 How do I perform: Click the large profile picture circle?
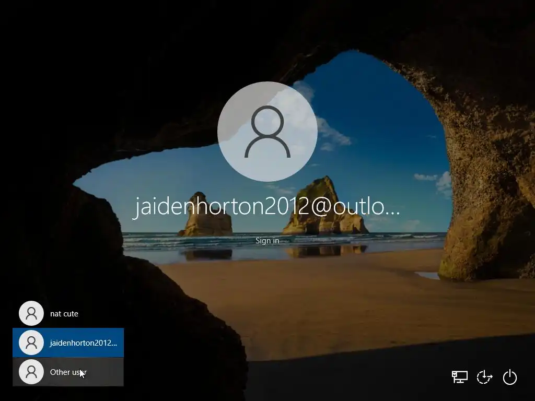(267, 132)
